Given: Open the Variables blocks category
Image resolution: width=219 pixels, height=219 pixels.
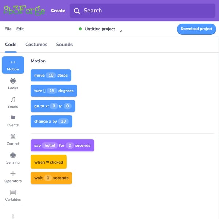Looking at the screenshot, I should click(13, 195).
